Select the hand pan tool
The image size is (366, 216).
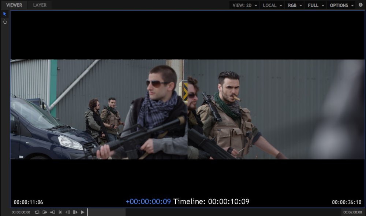[x=5, y=22]
